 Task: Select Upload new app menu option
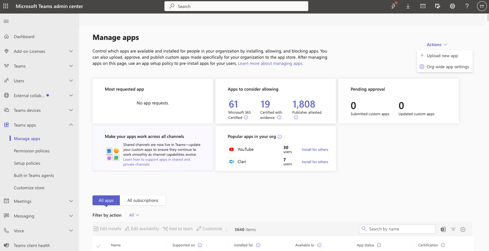pos(445,56)
